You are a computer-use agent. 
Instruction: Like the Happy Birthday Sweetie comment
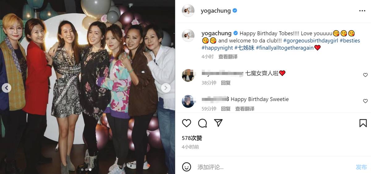click(365, 101)
